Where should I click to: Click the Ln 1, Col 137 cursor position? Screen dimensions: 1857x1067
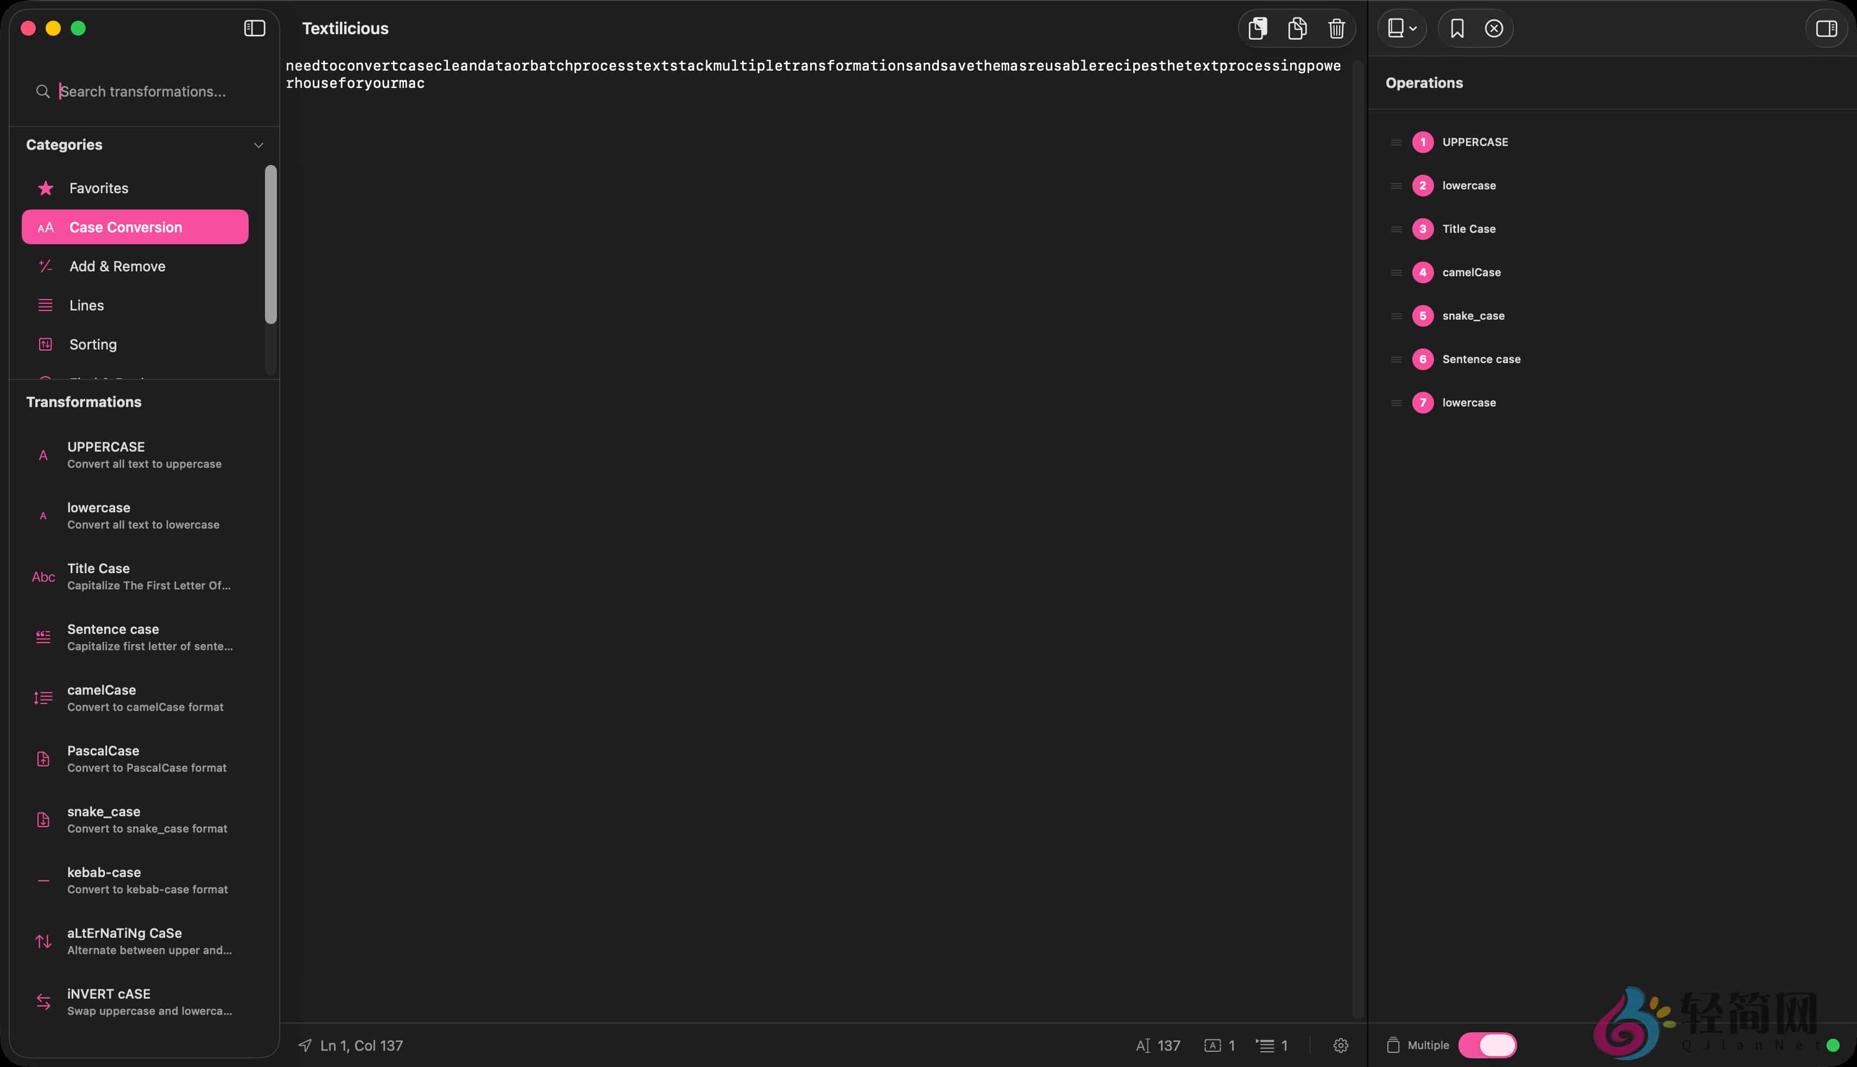[x=350, y=1046]
